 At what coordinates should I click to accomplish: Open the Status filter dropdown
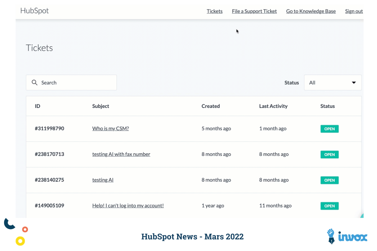333,83
